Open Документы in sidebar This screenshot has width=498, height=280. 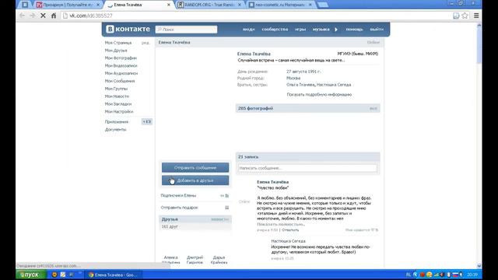pyautogui.click(x=116, y=129)
